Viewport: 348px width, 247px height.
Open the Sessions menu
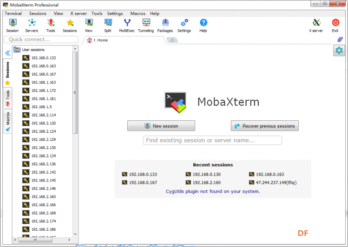[x=38, y=13]
